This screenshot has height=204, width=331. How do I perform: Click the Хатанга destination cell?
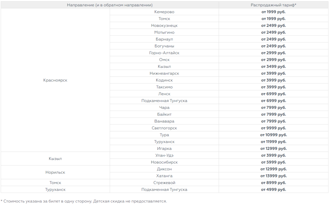pyautogui.click(x=164, y=176)
